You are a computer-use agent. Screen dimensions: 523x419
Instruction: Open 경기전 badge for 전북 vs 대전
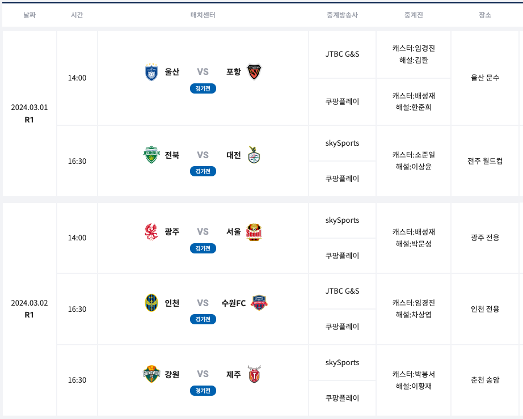pos(203,171)
